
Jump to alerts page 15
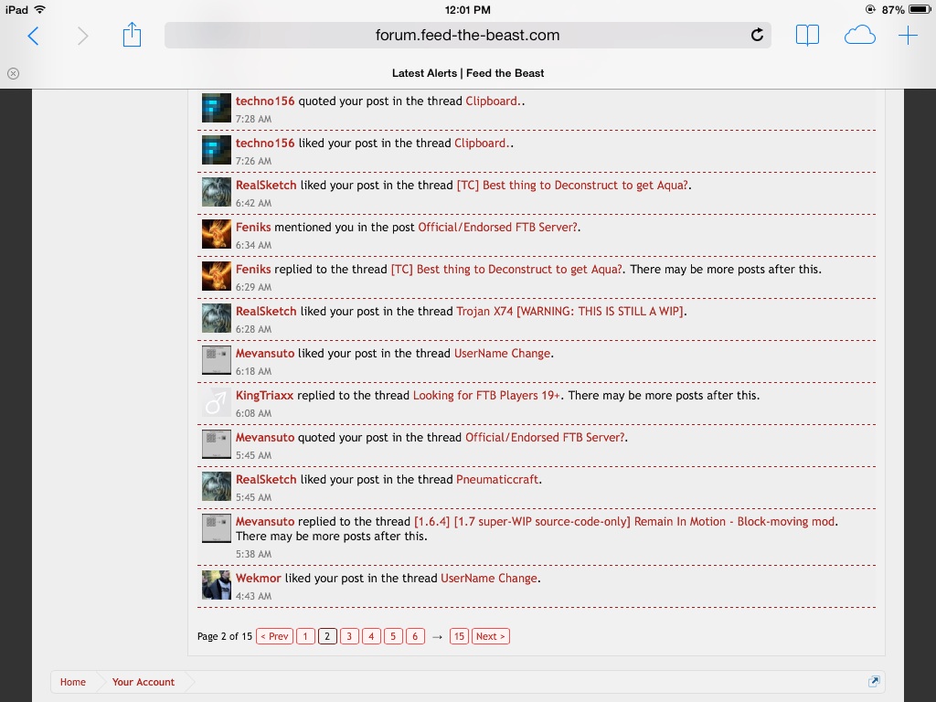click(459, 636)
